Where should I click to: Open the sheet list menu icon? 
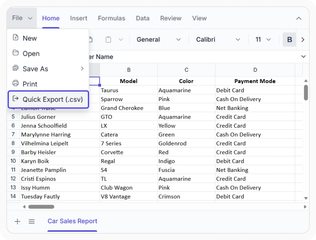pyautogui.click(x=32, y=221)
